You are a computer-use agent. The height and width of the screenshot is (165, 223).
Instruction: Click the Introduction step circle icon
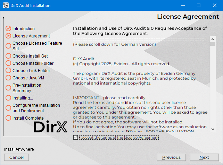pos(8,28)
